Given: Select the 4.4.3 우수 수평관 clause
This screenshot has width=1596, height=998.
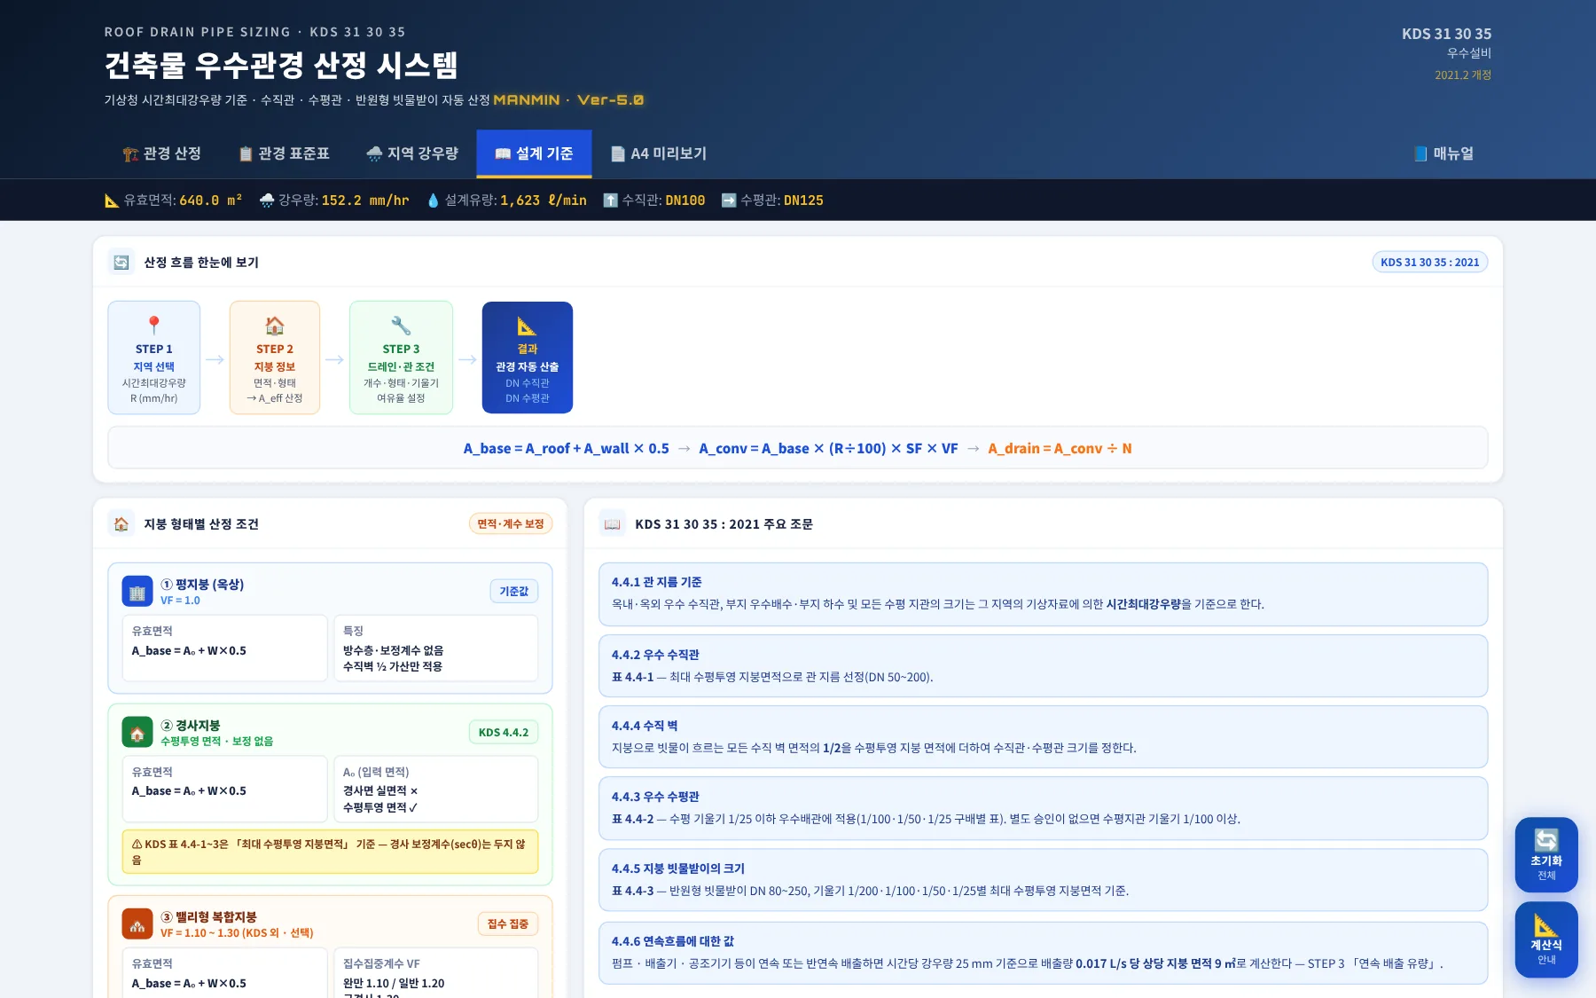Looking at the screenshot, I should 1043,808.
